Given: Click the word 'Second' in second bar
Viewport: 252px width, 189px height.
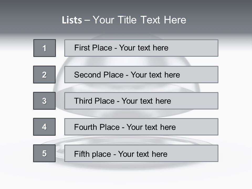Looking at the screenshot, I should (x=87, y=75).
